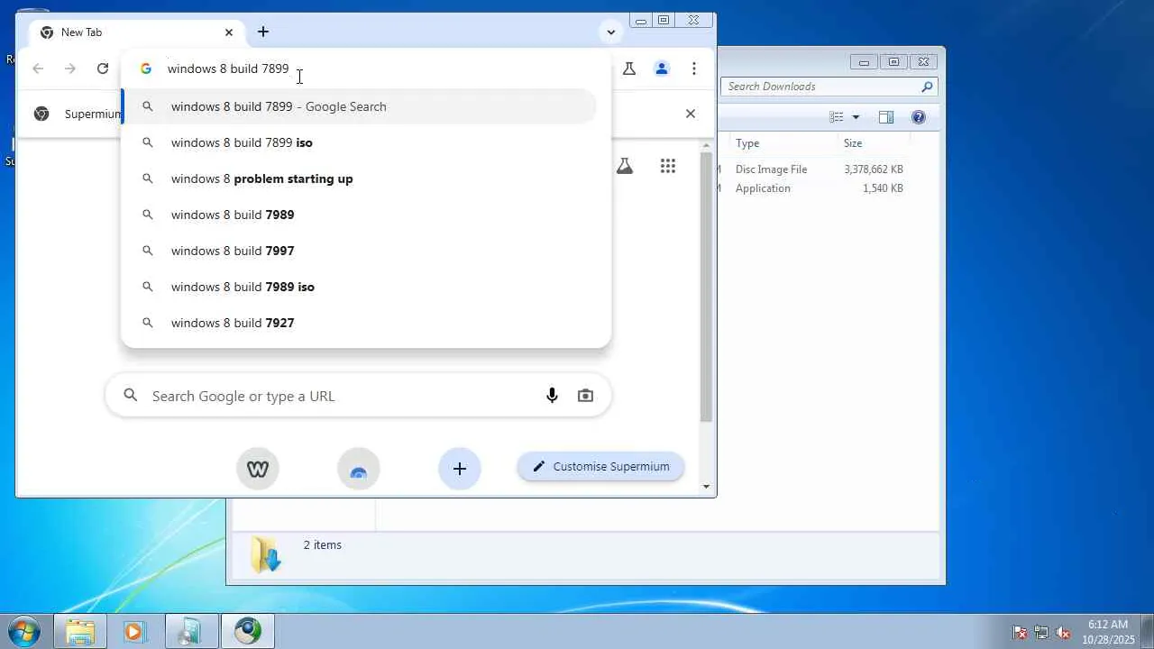The image size is (1154, 649).
Task: Click the '2 items' status text
Action: [x=322, y=545]
